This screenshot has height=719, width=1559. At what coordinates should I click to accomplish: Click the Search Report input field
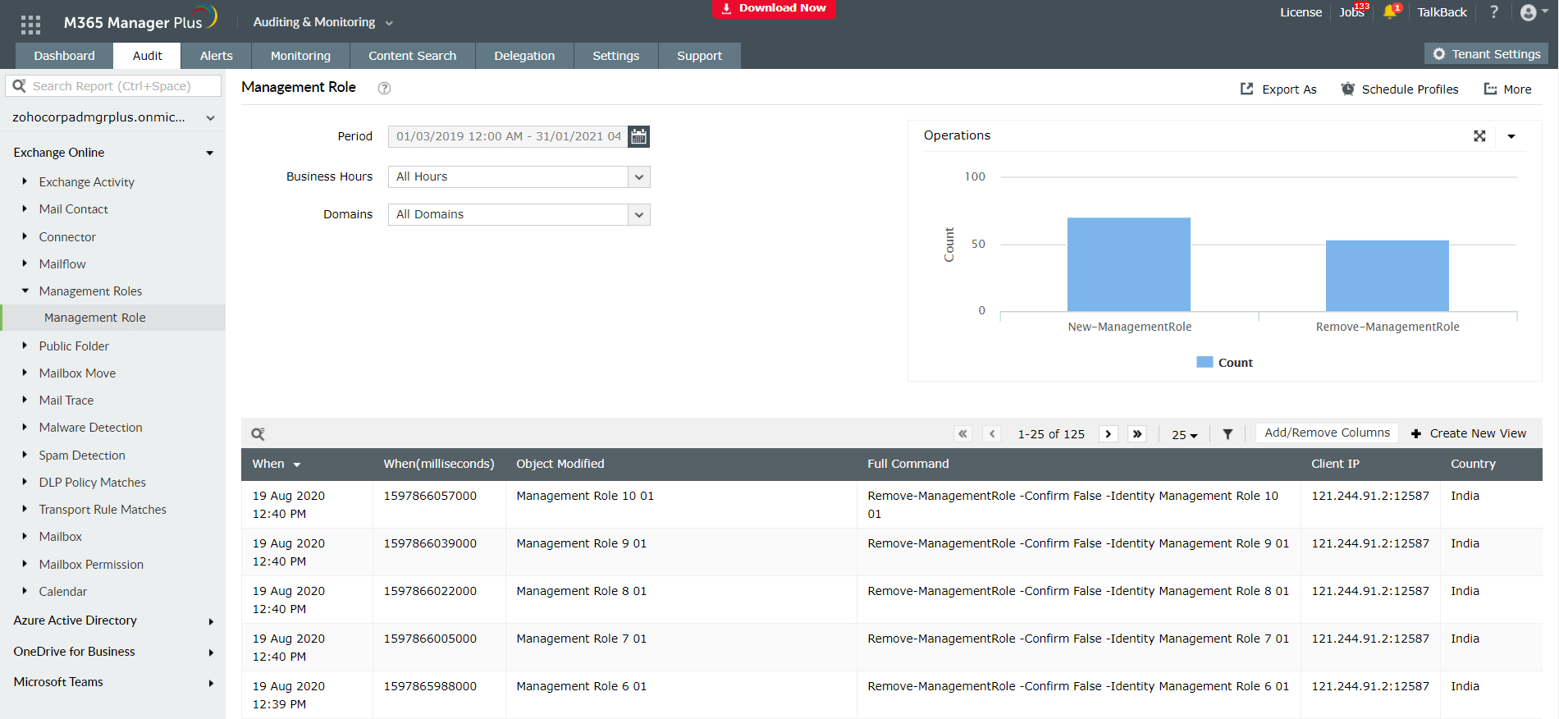[x=113, y=86]
